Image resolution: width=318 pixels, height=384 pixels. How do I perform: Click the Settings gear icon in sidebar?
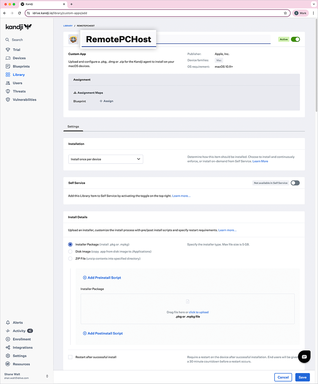(x=8, y=356)
